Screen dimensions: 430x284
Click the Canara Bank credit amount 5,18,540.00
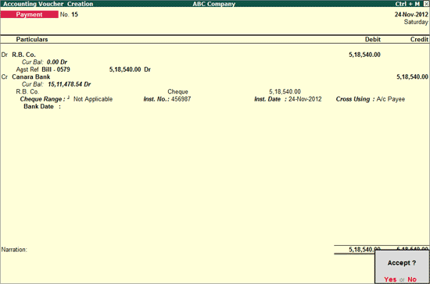click(x=412, y=77)
